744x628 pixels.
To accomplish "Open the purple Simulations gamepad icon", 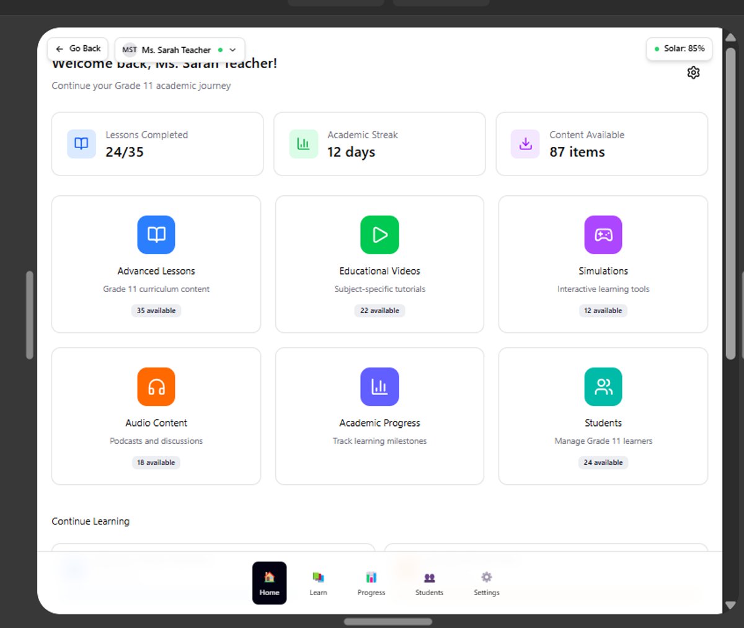I will pos(603,235).
